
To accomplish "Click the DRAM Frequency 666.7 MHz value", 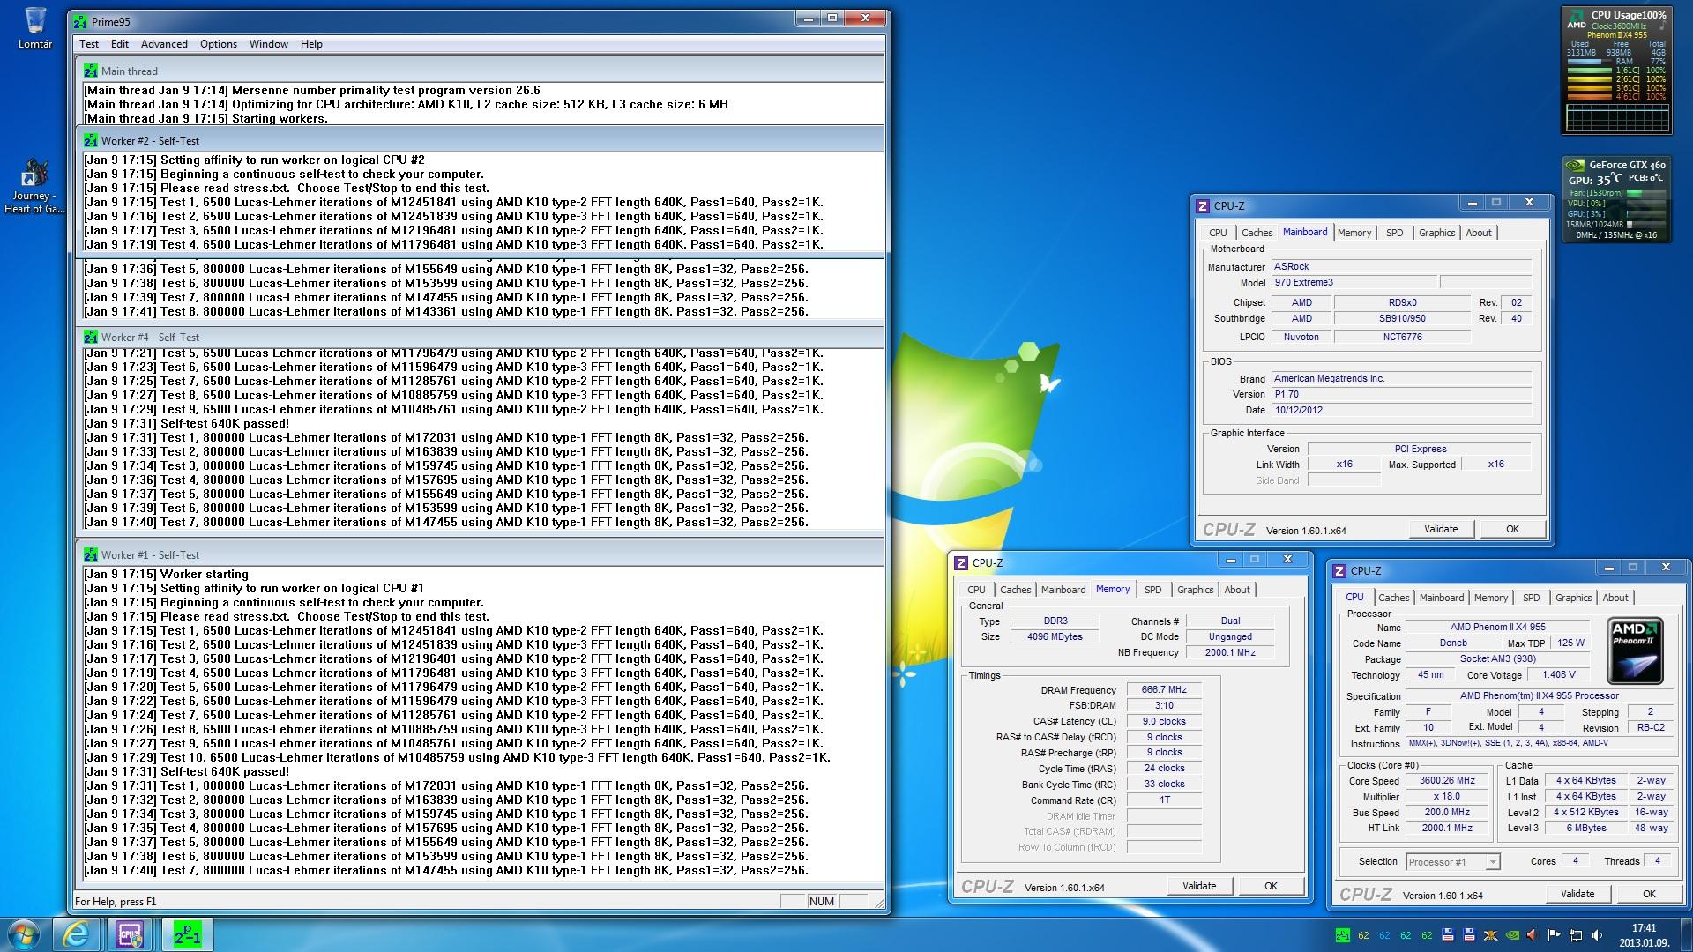I will pyautogui.click(x=1164, y=690).
